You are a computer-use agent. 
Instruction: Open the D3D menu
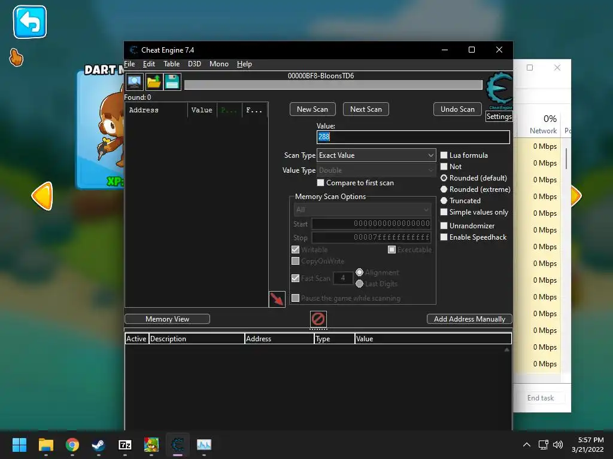(195, 64)
